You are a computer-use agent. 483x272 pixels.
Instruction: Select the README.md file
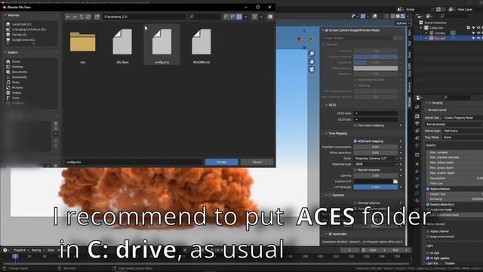click(x=202, y=45)
